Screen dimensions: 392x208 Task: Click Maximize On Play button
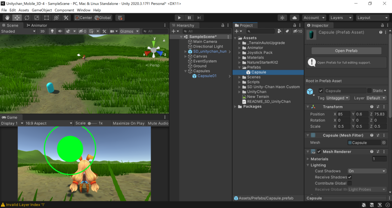click(x=129, y=123)
